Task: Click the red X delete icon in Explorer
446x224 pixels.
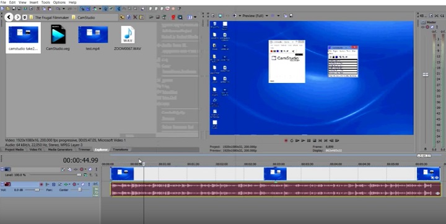Action: [x=135, y=17]
